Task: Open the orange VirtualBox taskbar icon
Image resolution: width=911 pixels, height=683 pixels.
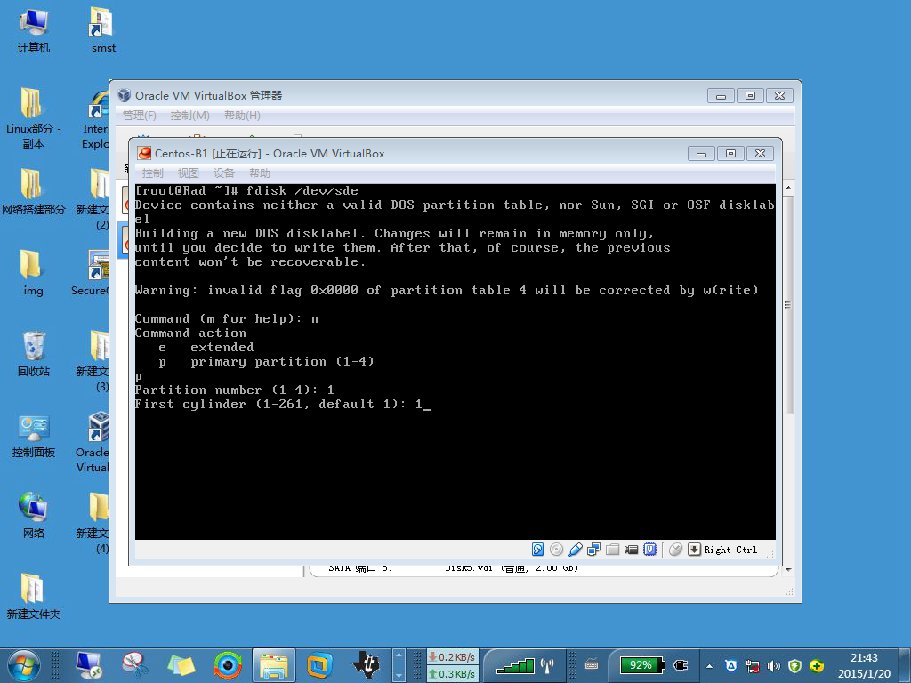Action: point(319,665)
